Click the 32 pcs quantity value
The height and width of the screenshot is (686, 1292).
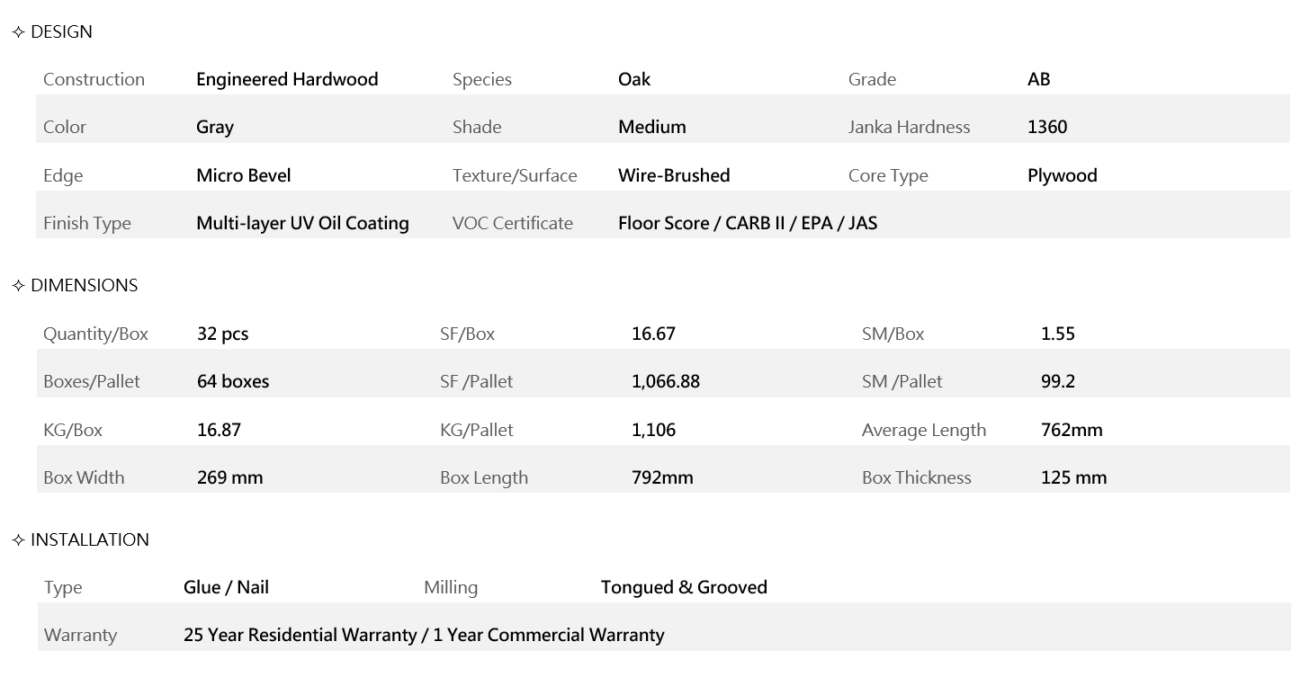222,334
